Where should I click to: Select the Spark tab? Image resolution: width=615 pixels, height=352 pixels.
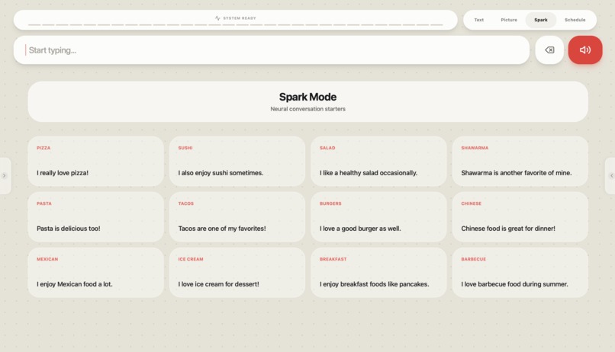pos(540,20)
